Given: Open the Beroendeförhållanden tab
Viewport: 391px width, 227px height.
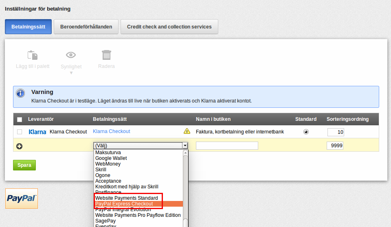Looking at the screenshot, I should (86, 27).
